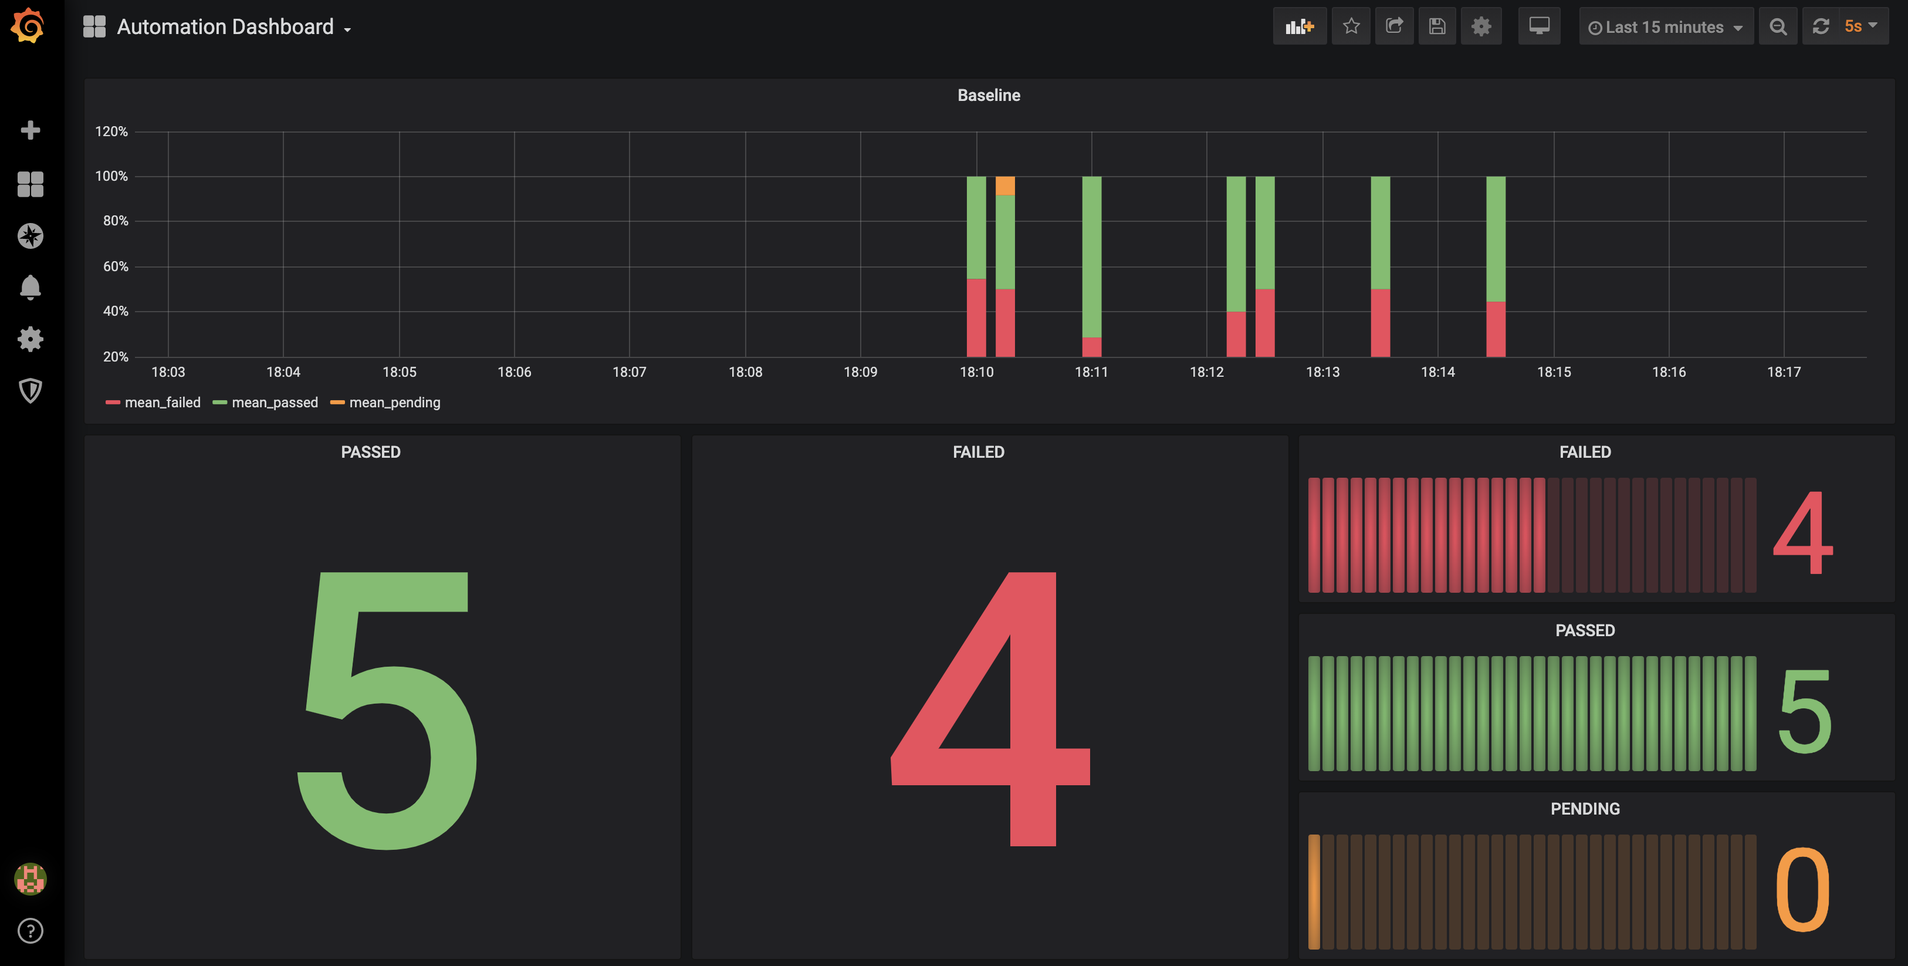Expand the Last 15 minutes time picker
The image size is (1908, 966).
point(1665,26)
